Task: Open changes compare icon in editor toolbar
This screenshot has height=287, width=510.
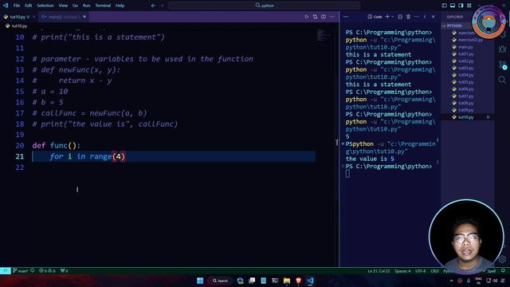Action: point(315,17)
